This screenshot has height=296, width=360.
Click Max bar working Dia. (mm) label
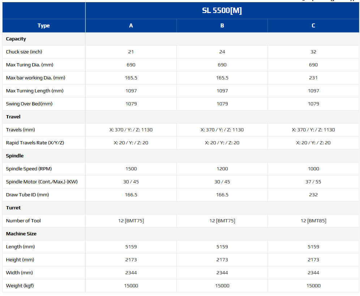(x=35, y=78)
